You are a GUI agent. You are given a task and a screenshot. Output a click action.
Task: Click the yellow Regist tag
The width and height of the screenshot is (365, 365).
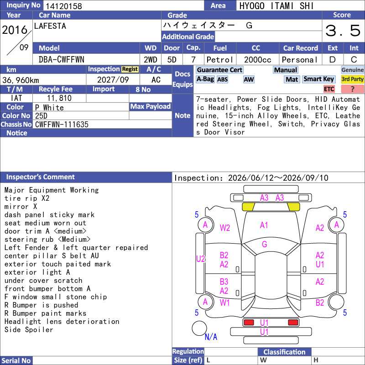tap(130, 69)
